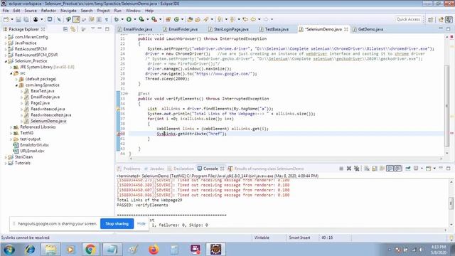Image resolution: width=455 pixels, height=256 pixels.
Task: Open Google Chrome from the taskbar
Action: click(90, 250)
